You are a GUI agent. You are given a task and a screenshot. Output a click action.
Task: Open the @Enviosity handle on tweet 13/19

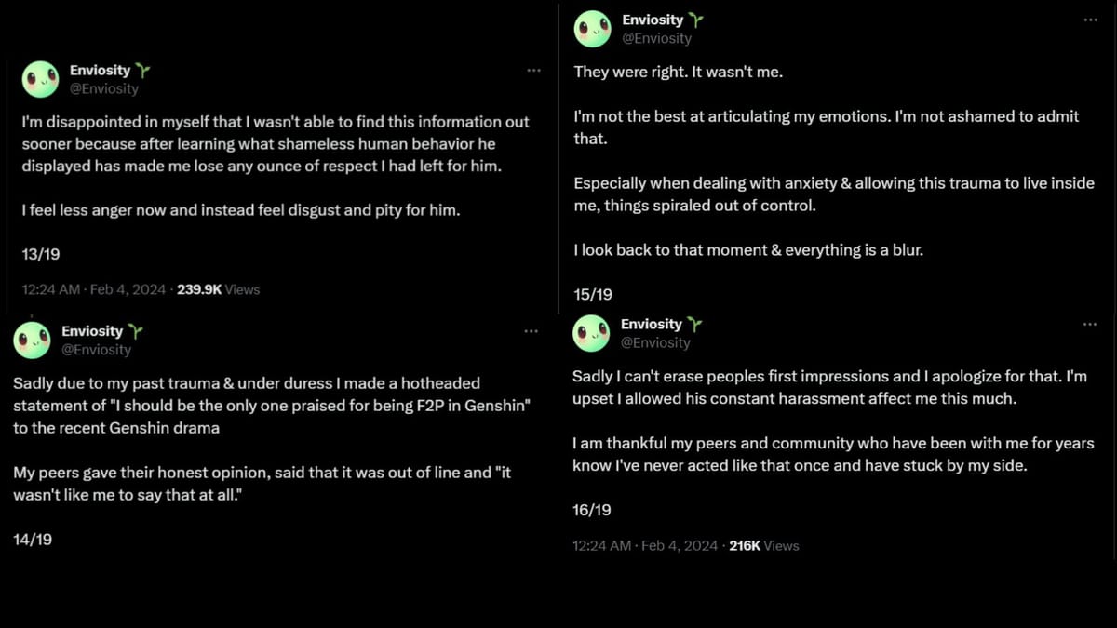(x=106, y=88)
